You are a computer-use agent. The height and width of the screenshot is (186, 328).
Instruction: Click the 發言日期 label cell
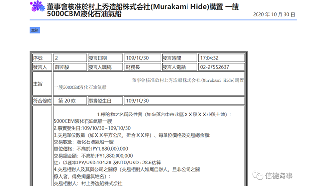point(105,58)
